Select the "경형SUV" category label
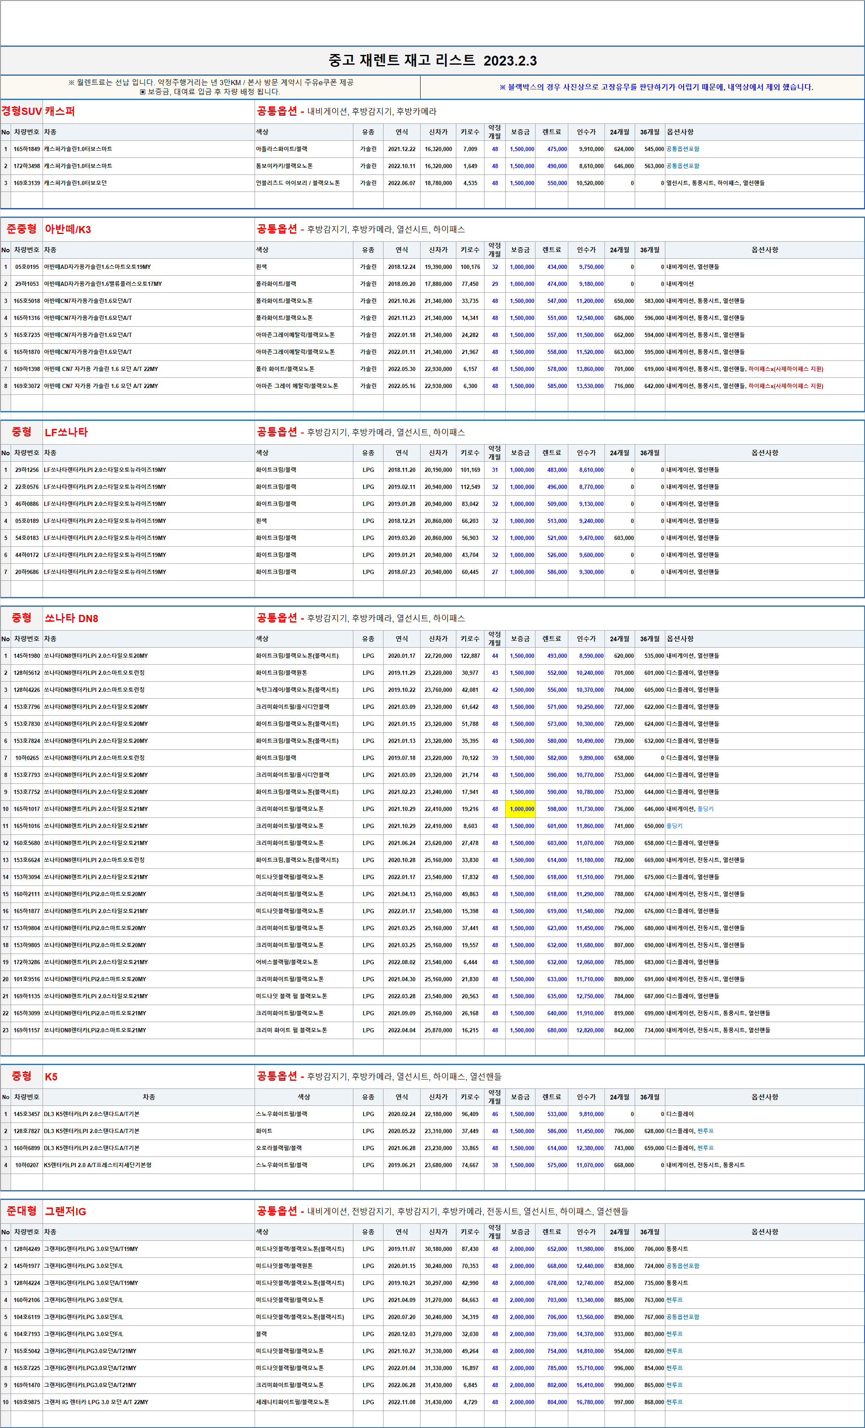 pos(21,111)
